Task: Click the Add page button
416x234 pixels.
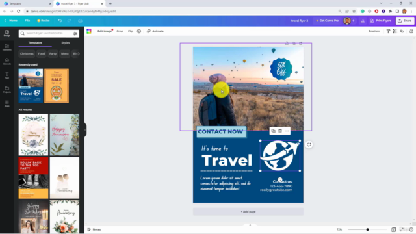Action: (248, 212)
